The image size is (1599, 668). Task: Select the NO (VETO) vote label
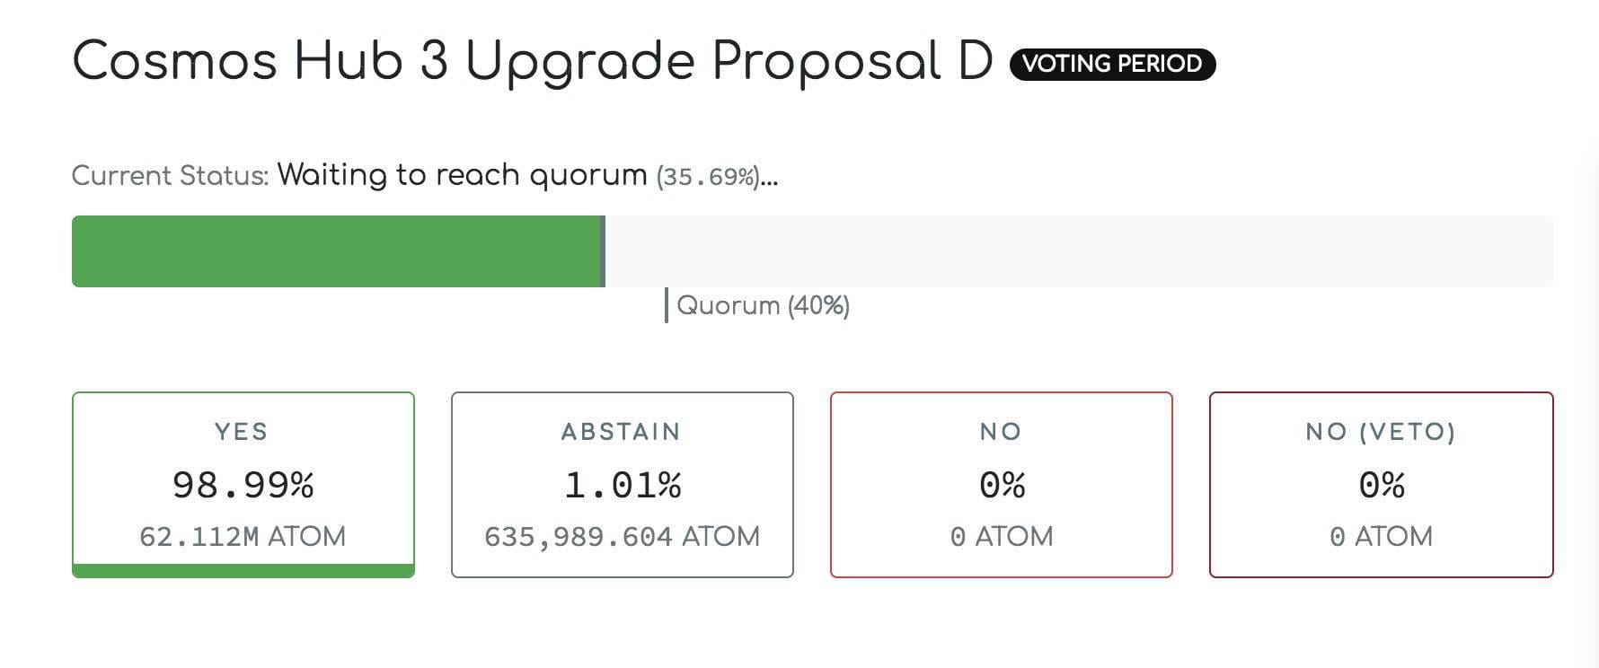(x=1381, y=432)
